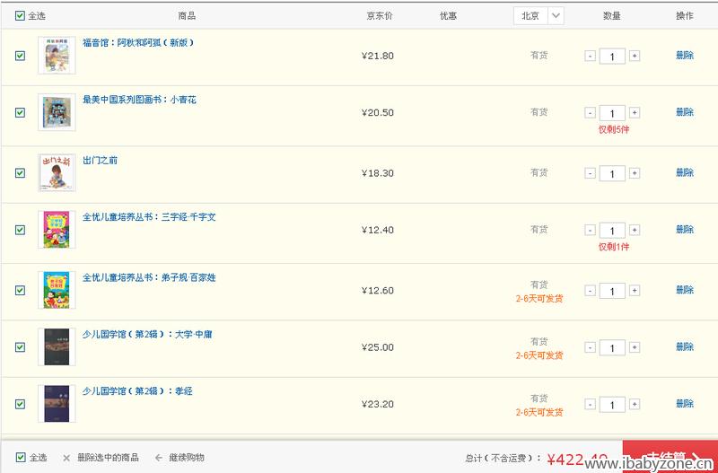
Task: Open product 弟子规·百家姓 title
Action: point(149,277)
